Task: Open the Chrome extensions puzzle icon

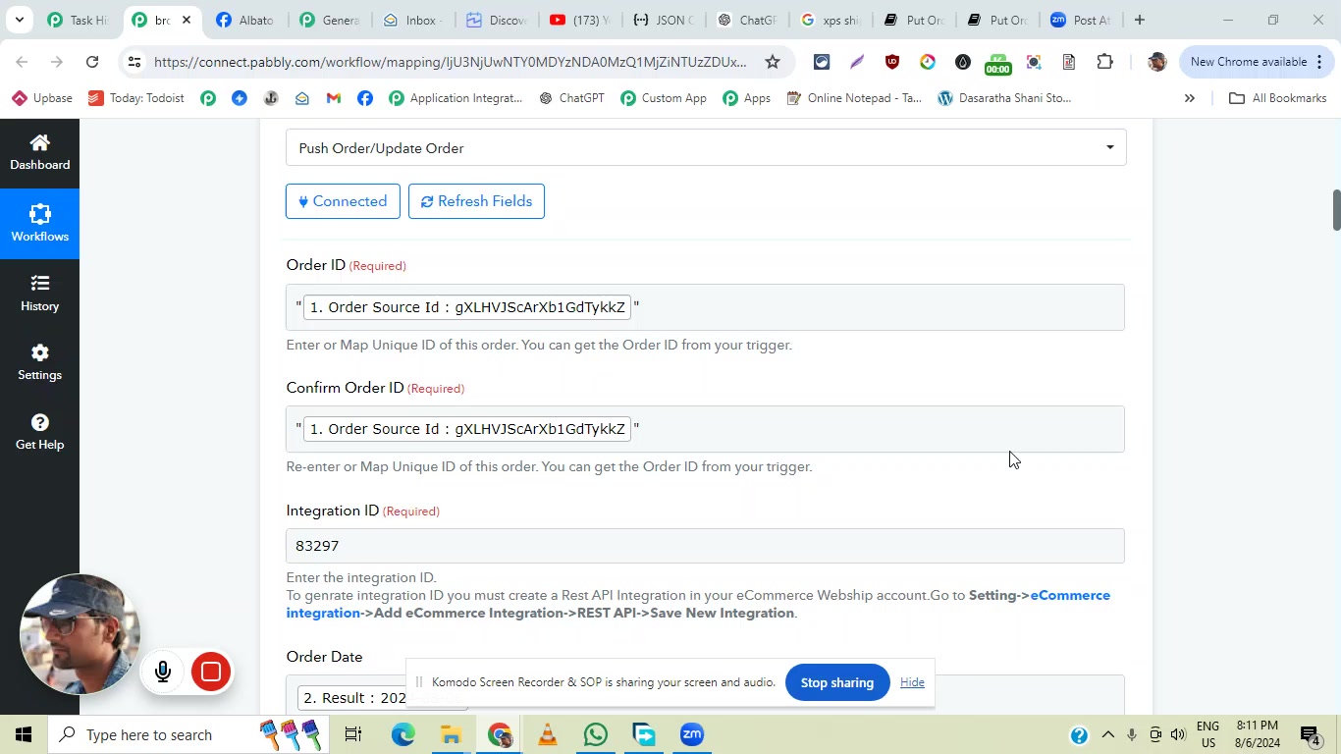Action: [x=1104, y=62]
